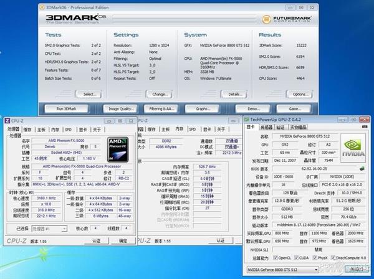The height and width of the screenshot is (279, 374).
Task: Open Image Quality... in 3DMark06
Action: (120, 108)
